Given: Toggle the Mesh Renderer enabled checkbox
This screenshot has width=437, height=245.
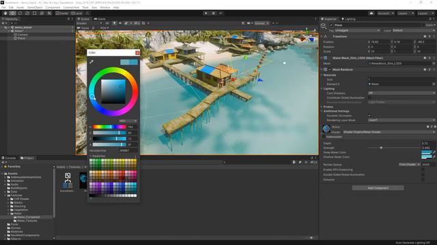Looking at the screenshot, I should [330, 69].
